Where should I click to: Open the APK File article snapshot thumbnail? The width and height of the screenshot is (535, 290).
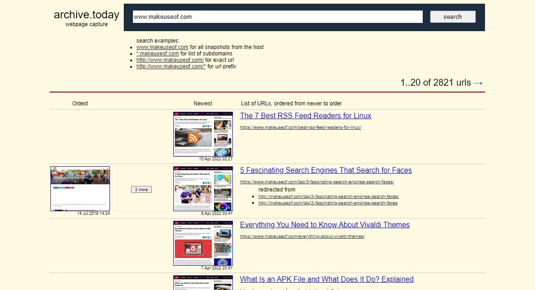(203, 283)
